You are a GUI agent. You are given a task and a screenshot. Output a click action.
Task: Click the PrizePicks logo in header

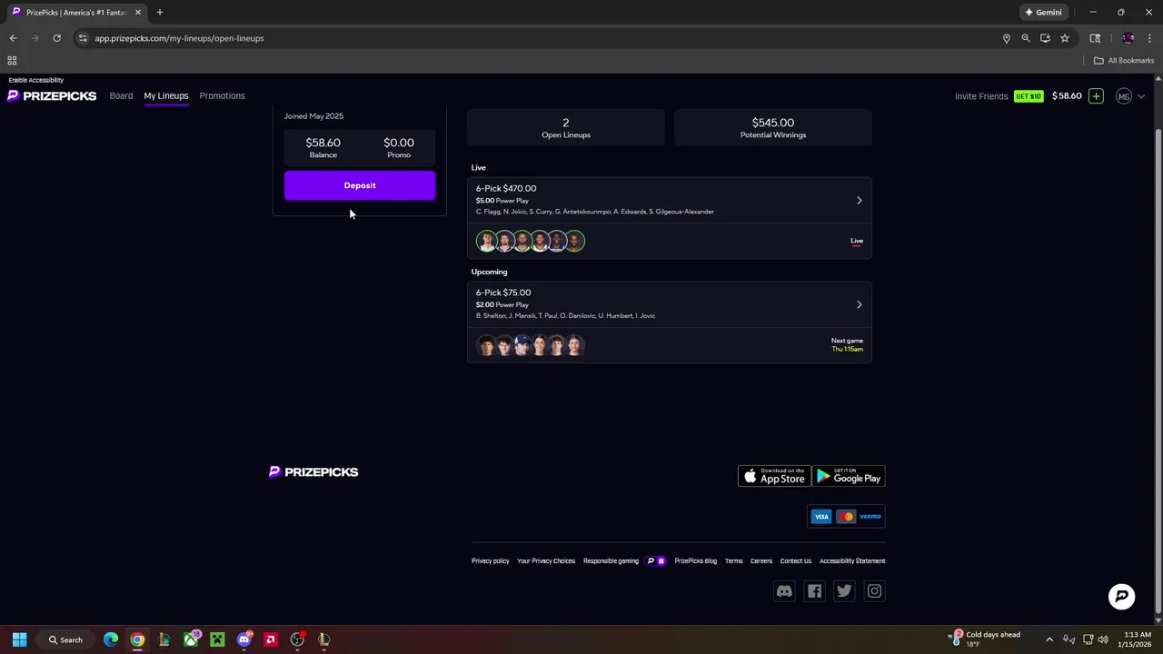pyautogui.click(x=52, y=95)
